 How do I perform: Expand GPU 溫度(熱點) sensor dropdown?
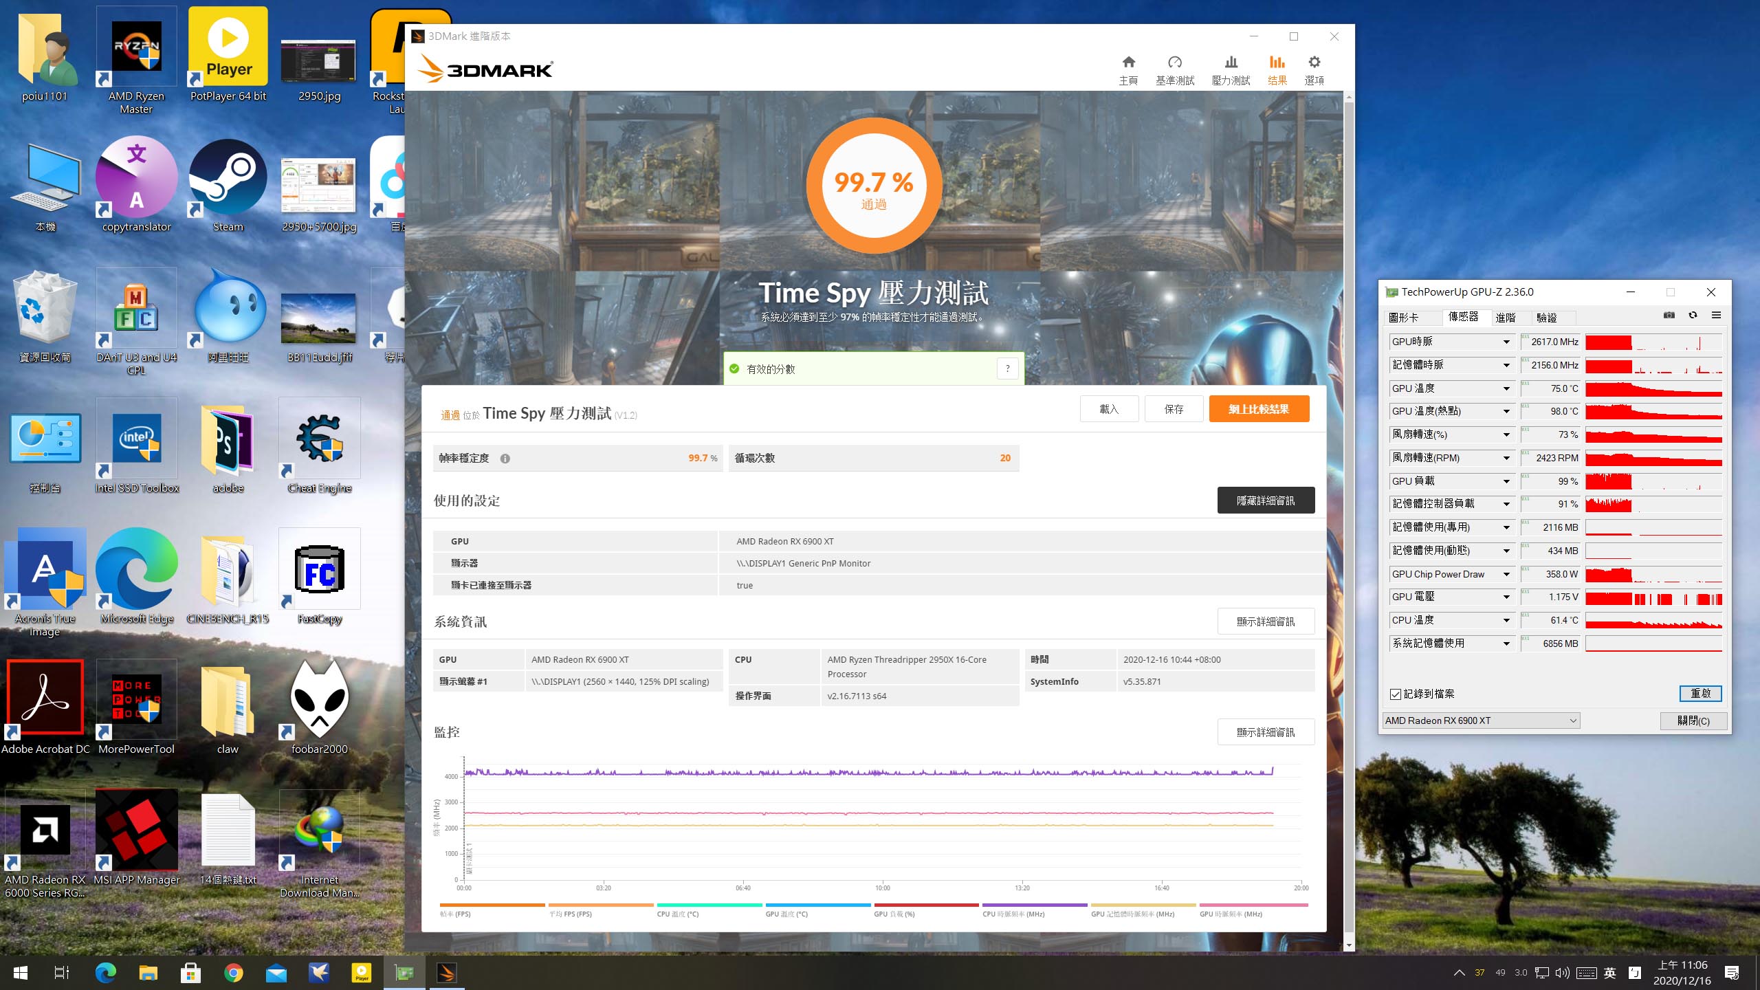click(x=1506, y=411)
